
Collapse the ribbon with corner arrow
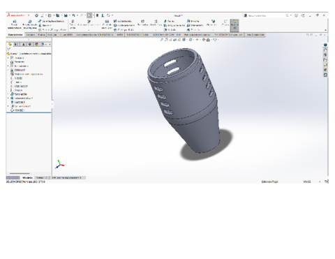[325, 30]
